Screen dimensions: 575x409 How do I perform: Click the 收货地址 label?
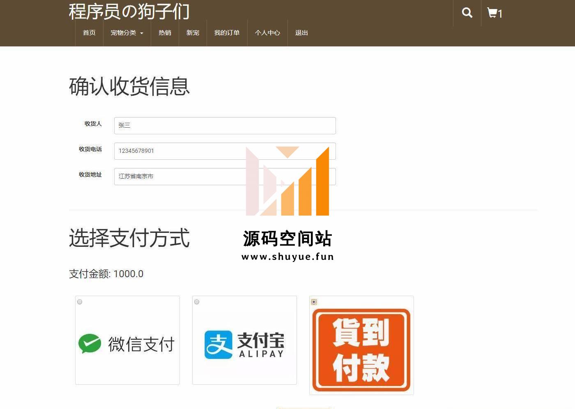pos(90,175)
